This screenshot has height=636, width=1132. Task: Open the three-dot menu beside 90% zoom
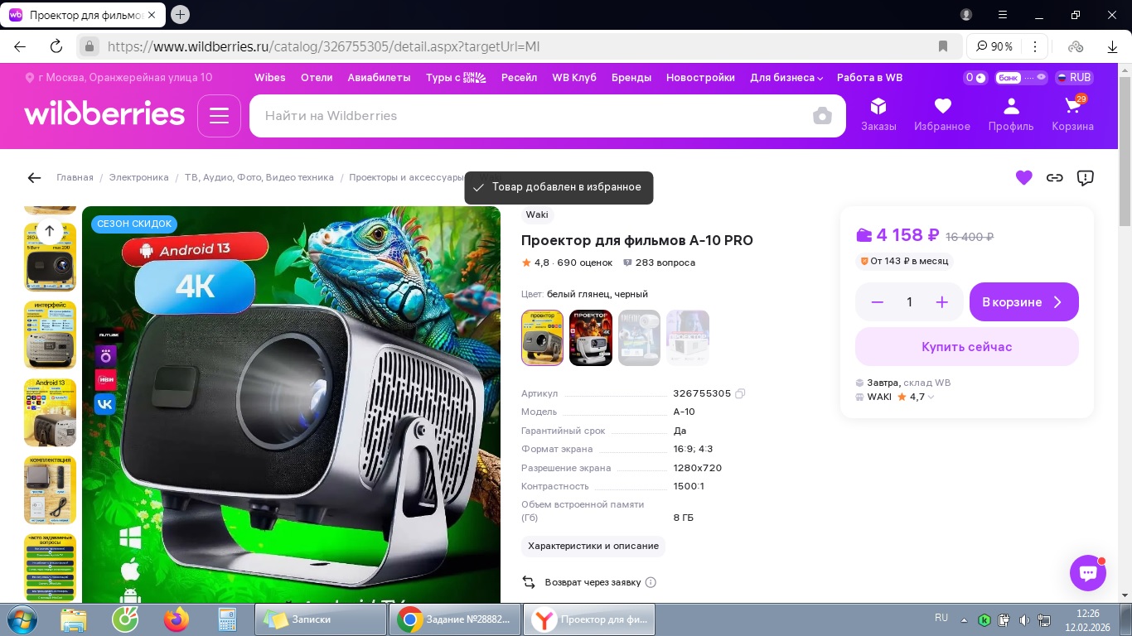pos(1035,46)
